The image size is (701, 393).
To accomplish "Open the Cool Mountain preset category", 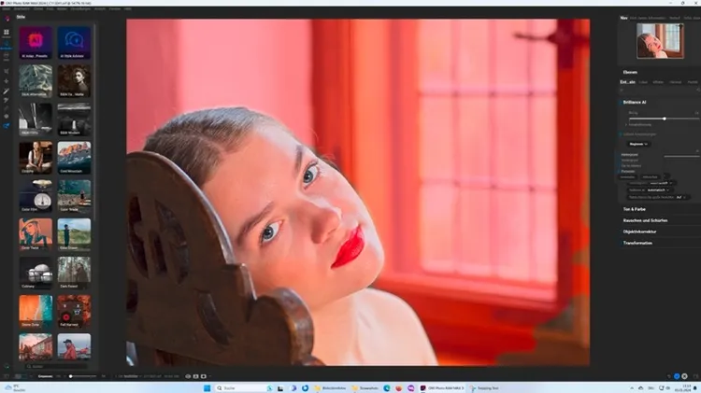I will (74, 158).
